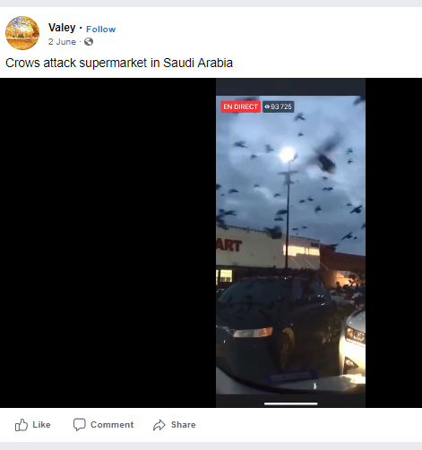The image size is (422, 450).
Task: Click the white bar beneath the video
Action: click(x=291, y=403)
